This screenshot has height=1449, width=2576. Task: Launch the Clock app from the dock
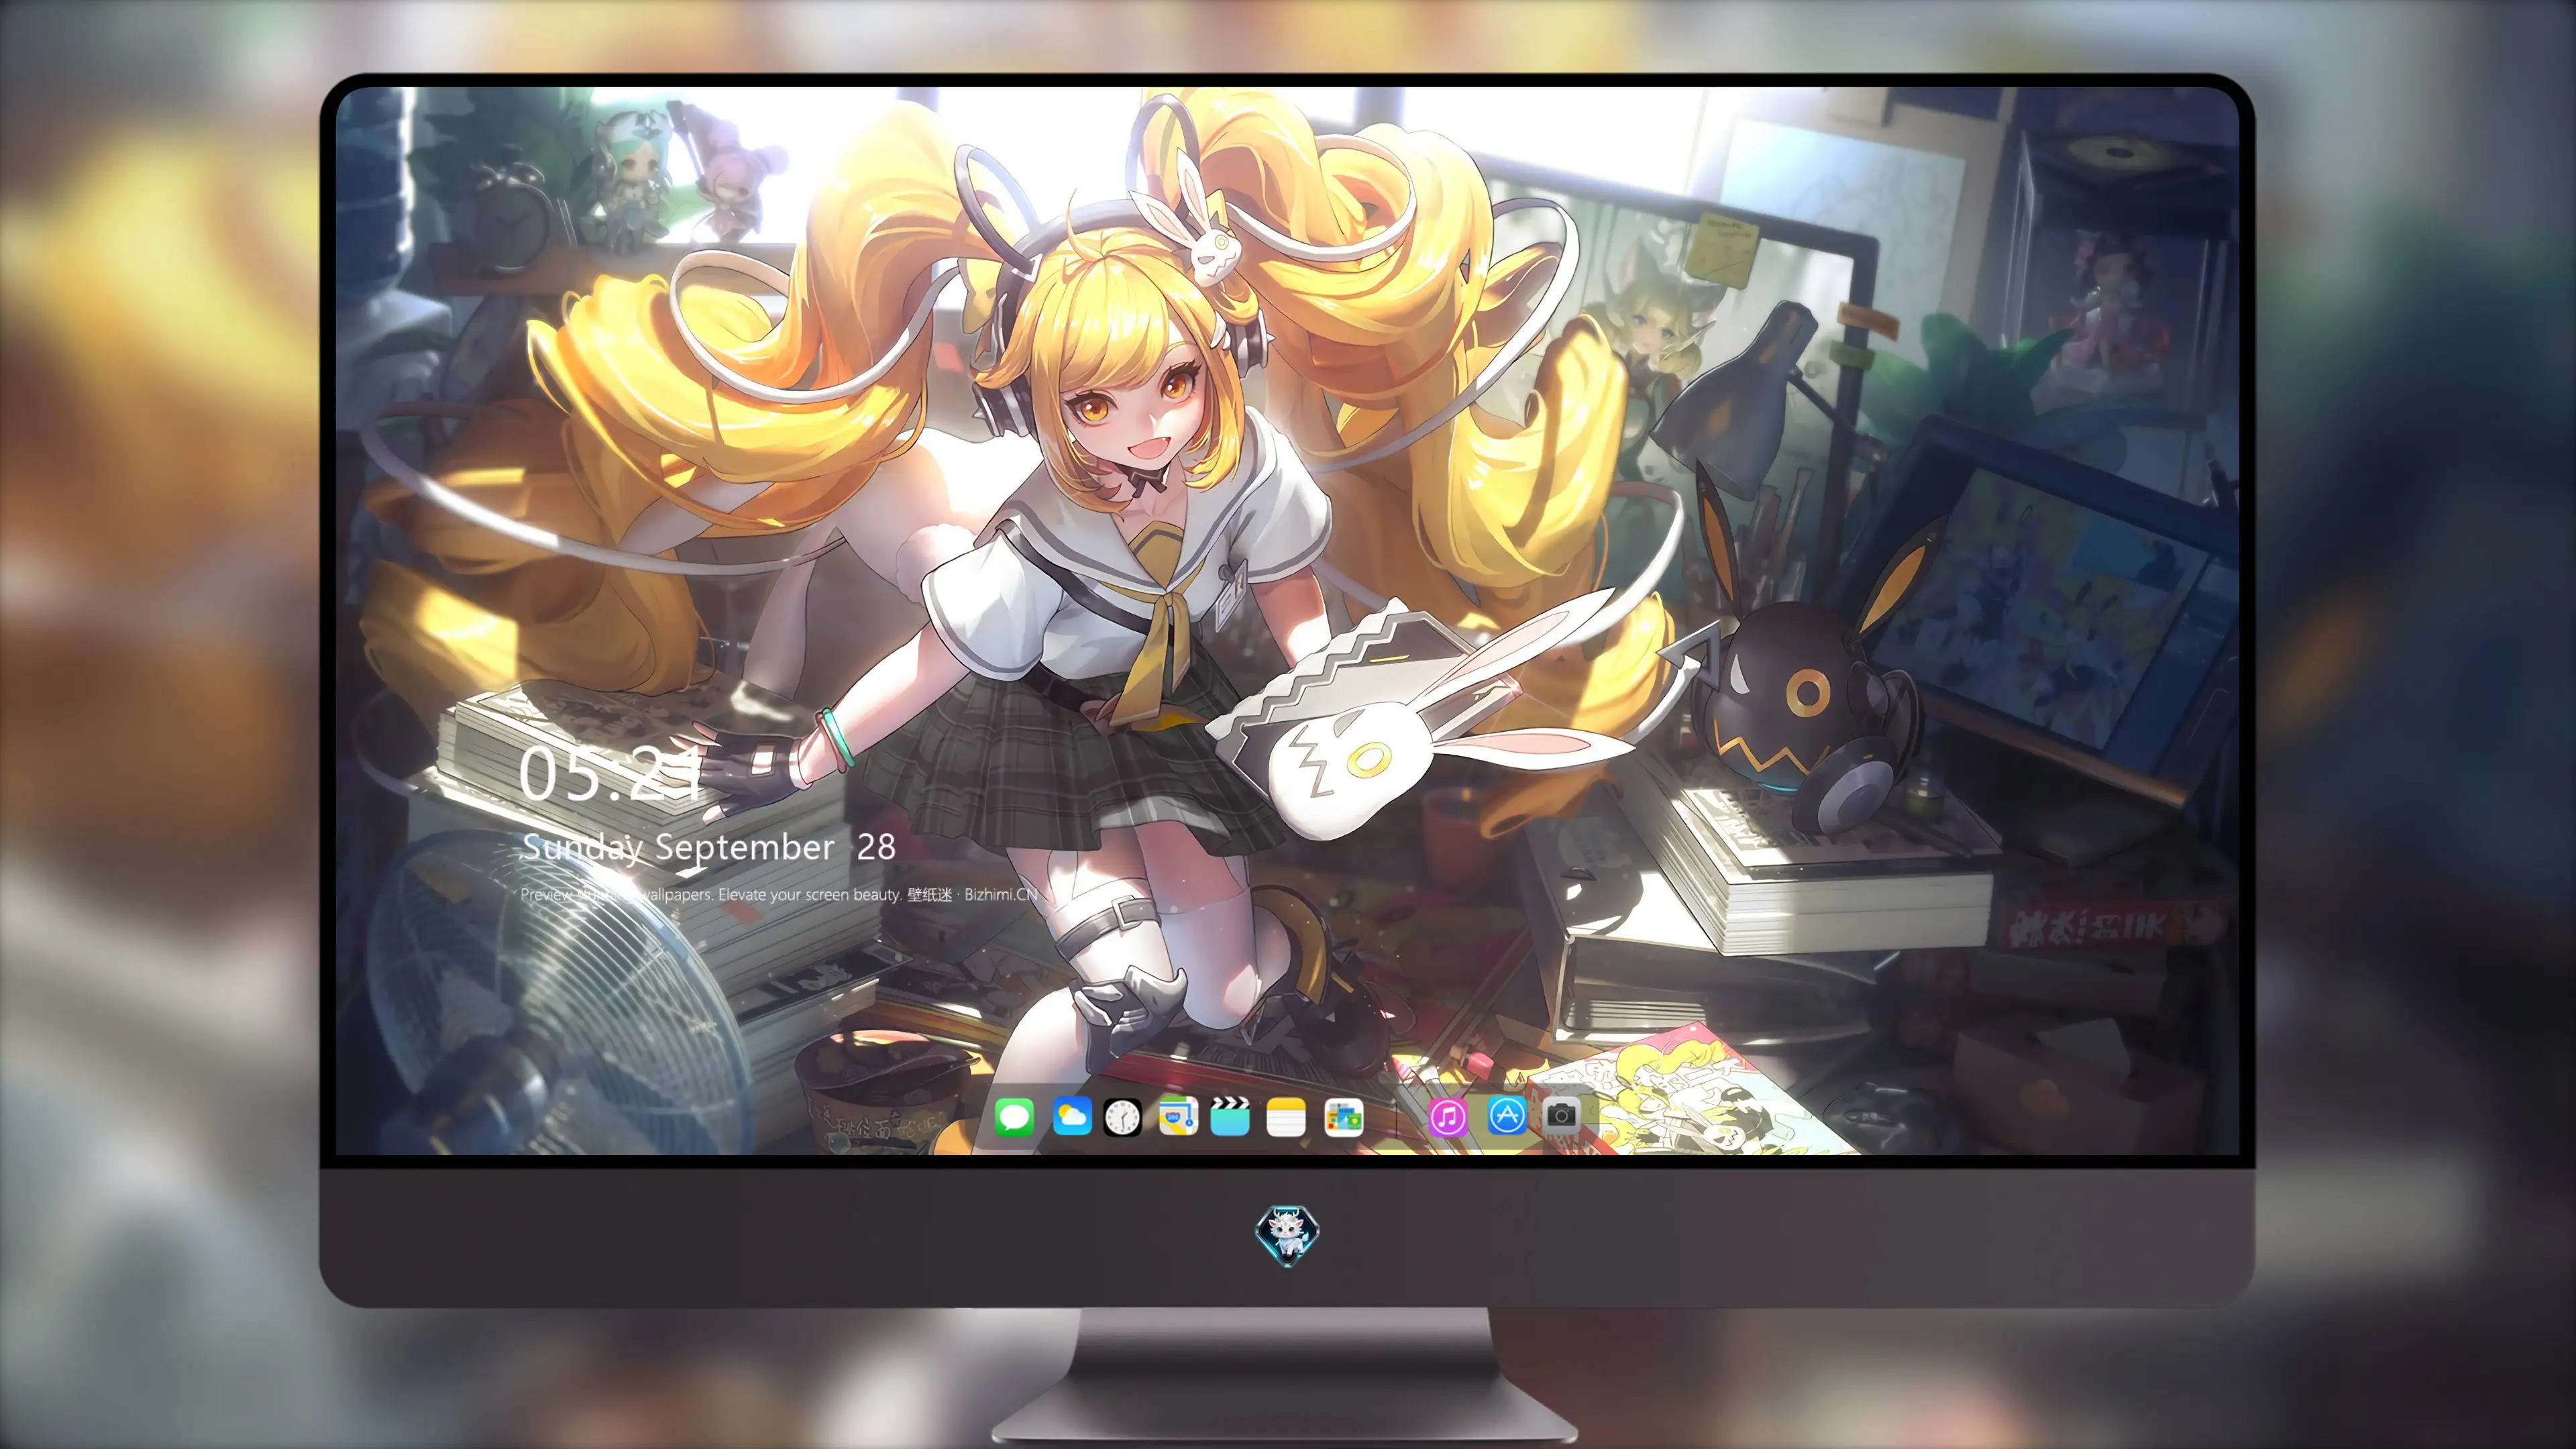click(1122, 1117)
